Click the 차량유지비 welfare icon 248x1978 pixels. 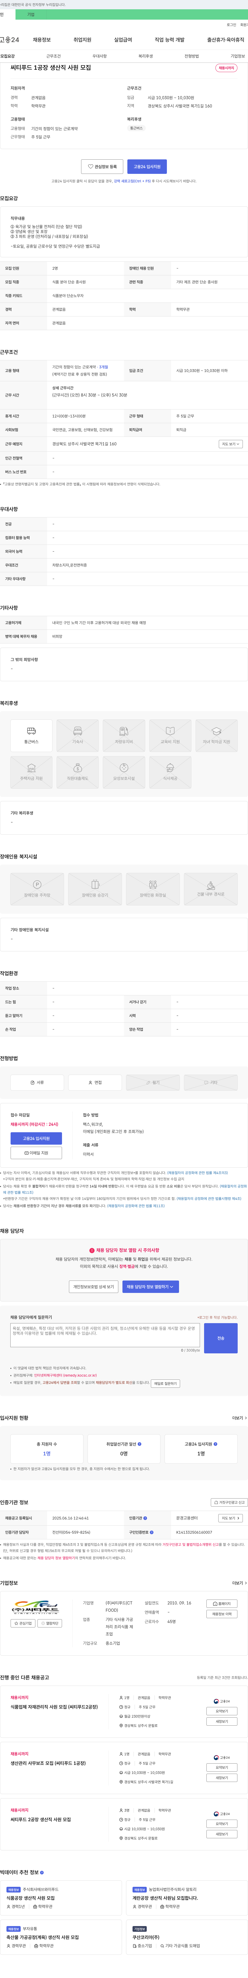(x=124, y=736)
